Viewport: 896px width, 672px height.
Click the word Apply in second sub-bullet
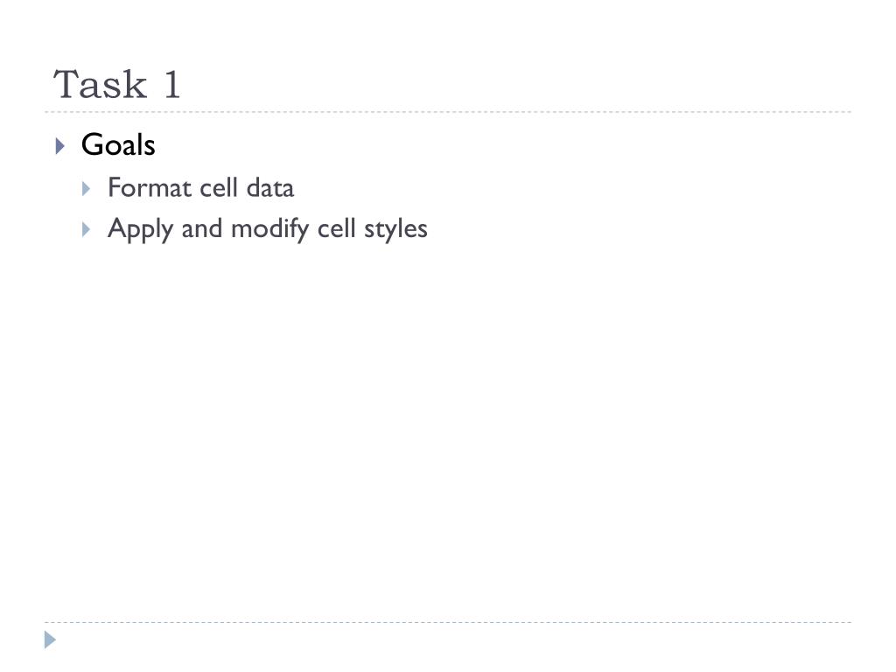(x=141, y=230)
